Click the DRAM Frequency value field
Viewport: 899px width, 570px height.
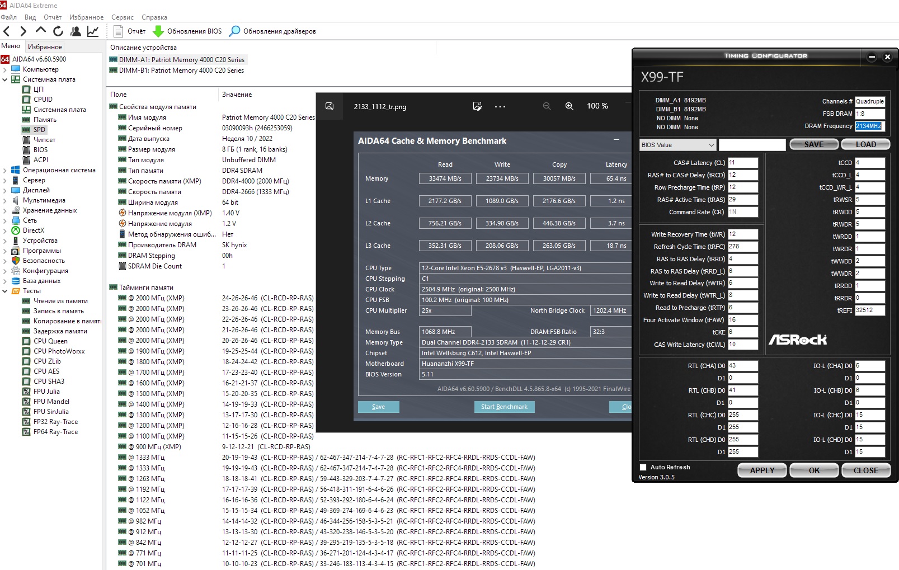(870, 126)
